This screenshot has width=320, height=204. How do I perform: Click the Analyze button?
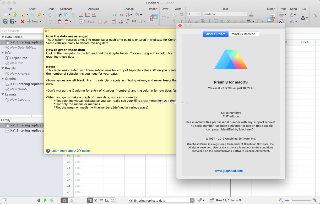click(x=87, y=21)
